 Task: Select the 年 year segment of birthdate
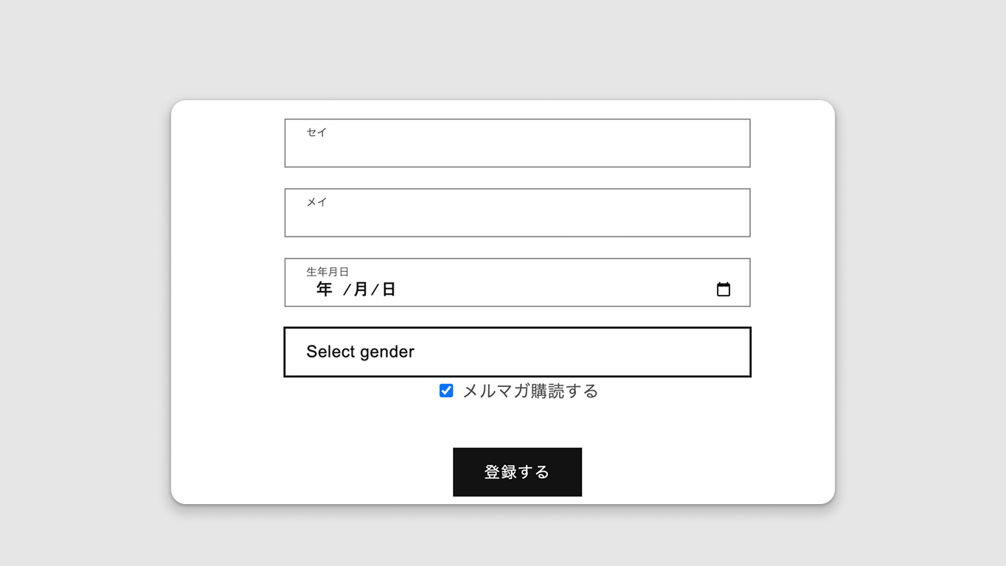coord(325,289)
